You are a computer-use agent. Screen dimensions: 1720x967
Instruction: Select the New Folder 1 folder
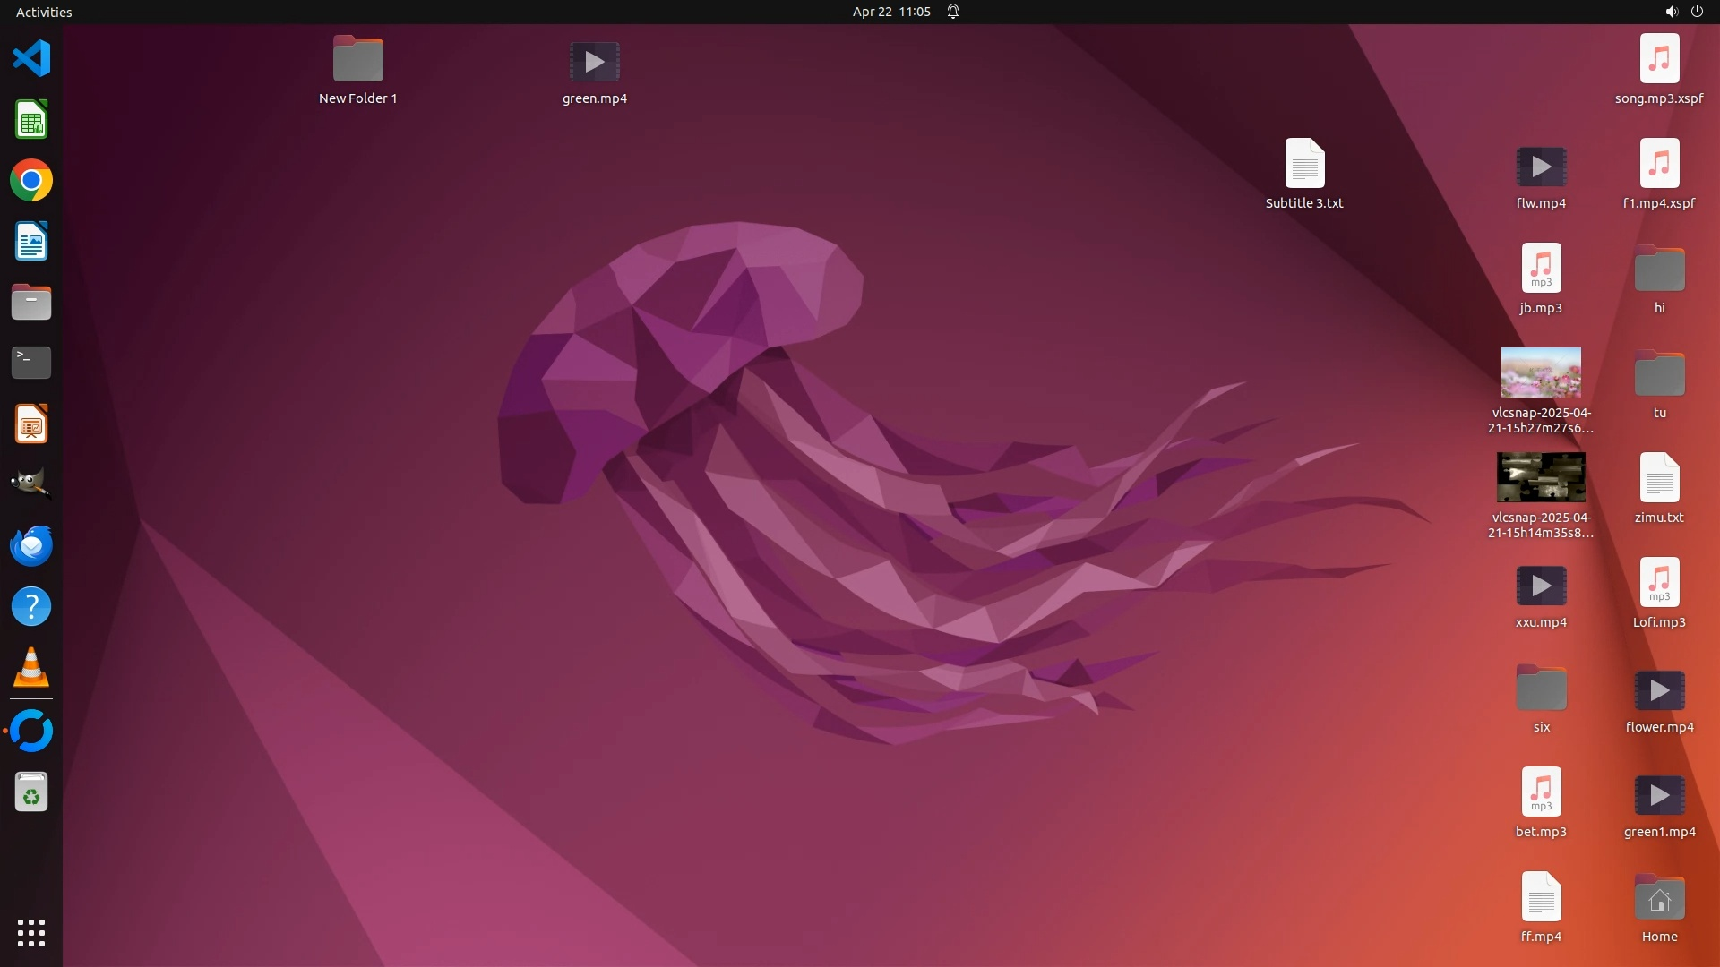[x=357, y=60]
